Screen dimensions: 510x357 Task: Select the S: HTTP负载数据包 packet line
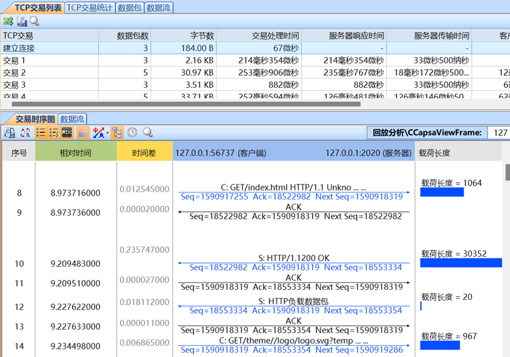(x=294, y=306)
